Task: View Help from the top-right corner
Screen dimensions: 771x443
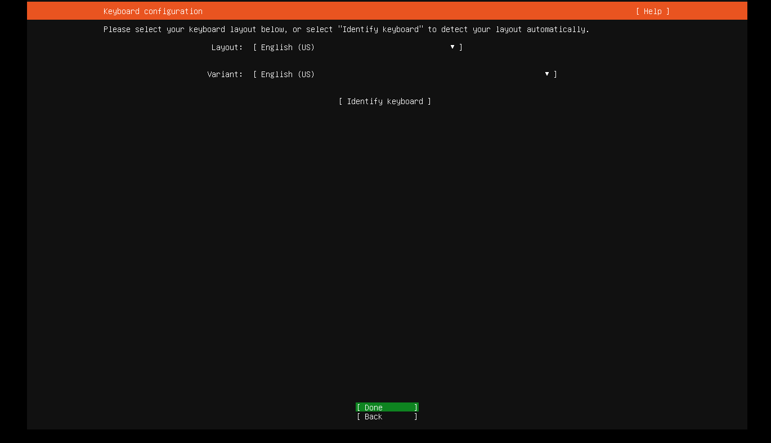Action: coord(652,11)
